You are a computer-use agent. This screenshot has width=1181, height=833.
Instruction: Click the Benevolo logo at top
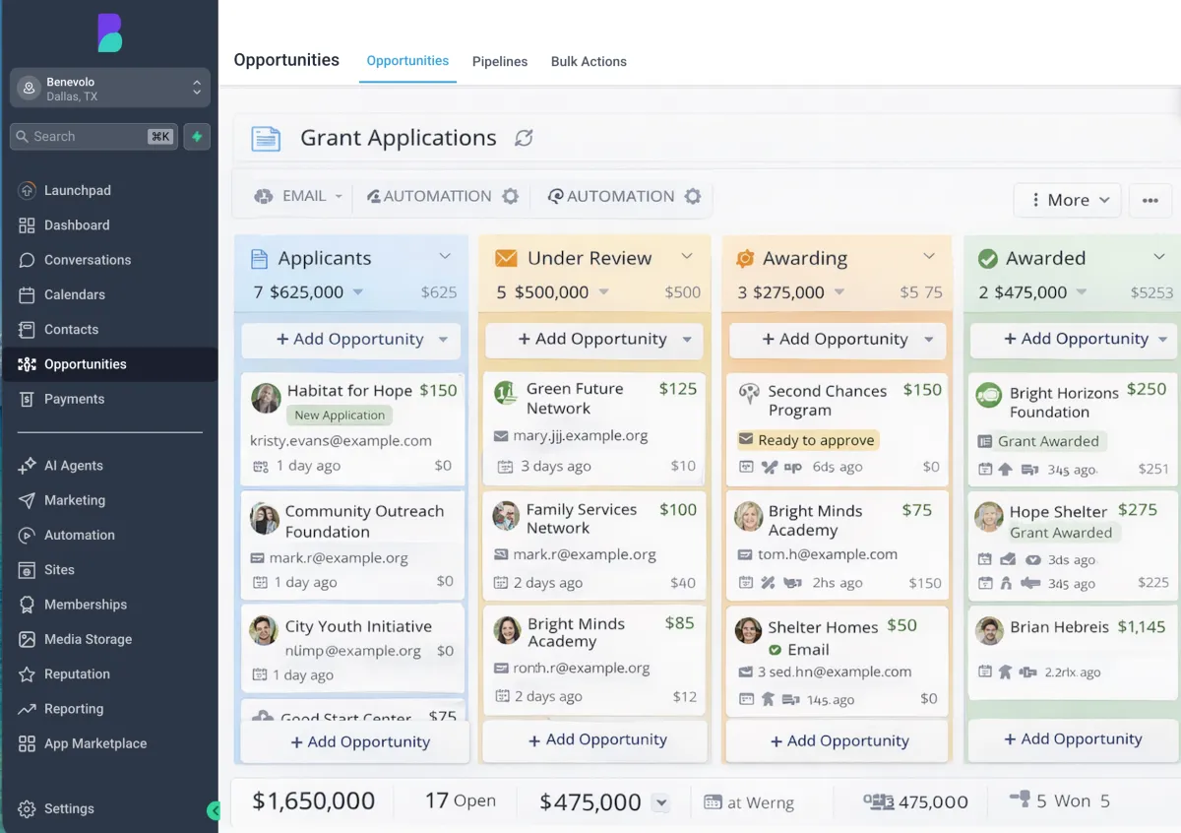tap(109, 33)
